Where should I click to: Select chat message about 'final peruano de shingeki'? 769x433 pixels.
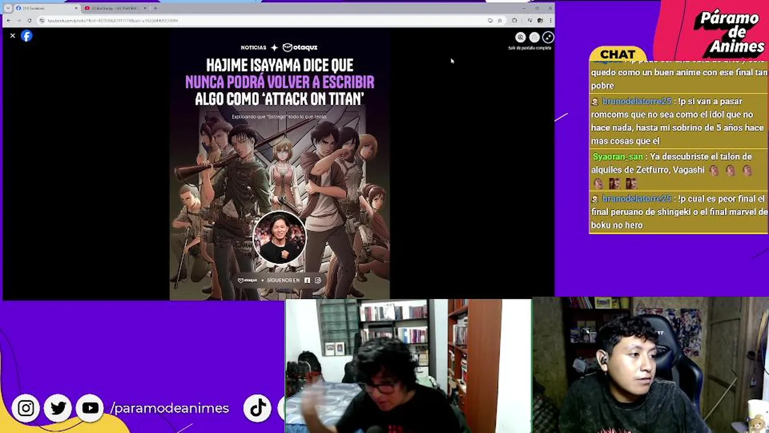[x=679, y=212]
